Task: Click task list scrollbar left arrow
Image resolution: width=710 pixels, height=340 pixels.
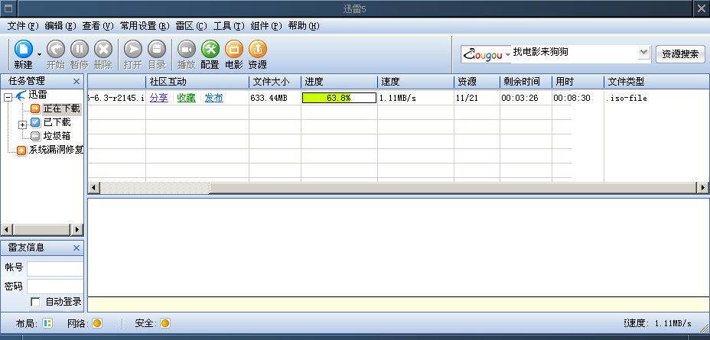Action: (x=94, y=188)
